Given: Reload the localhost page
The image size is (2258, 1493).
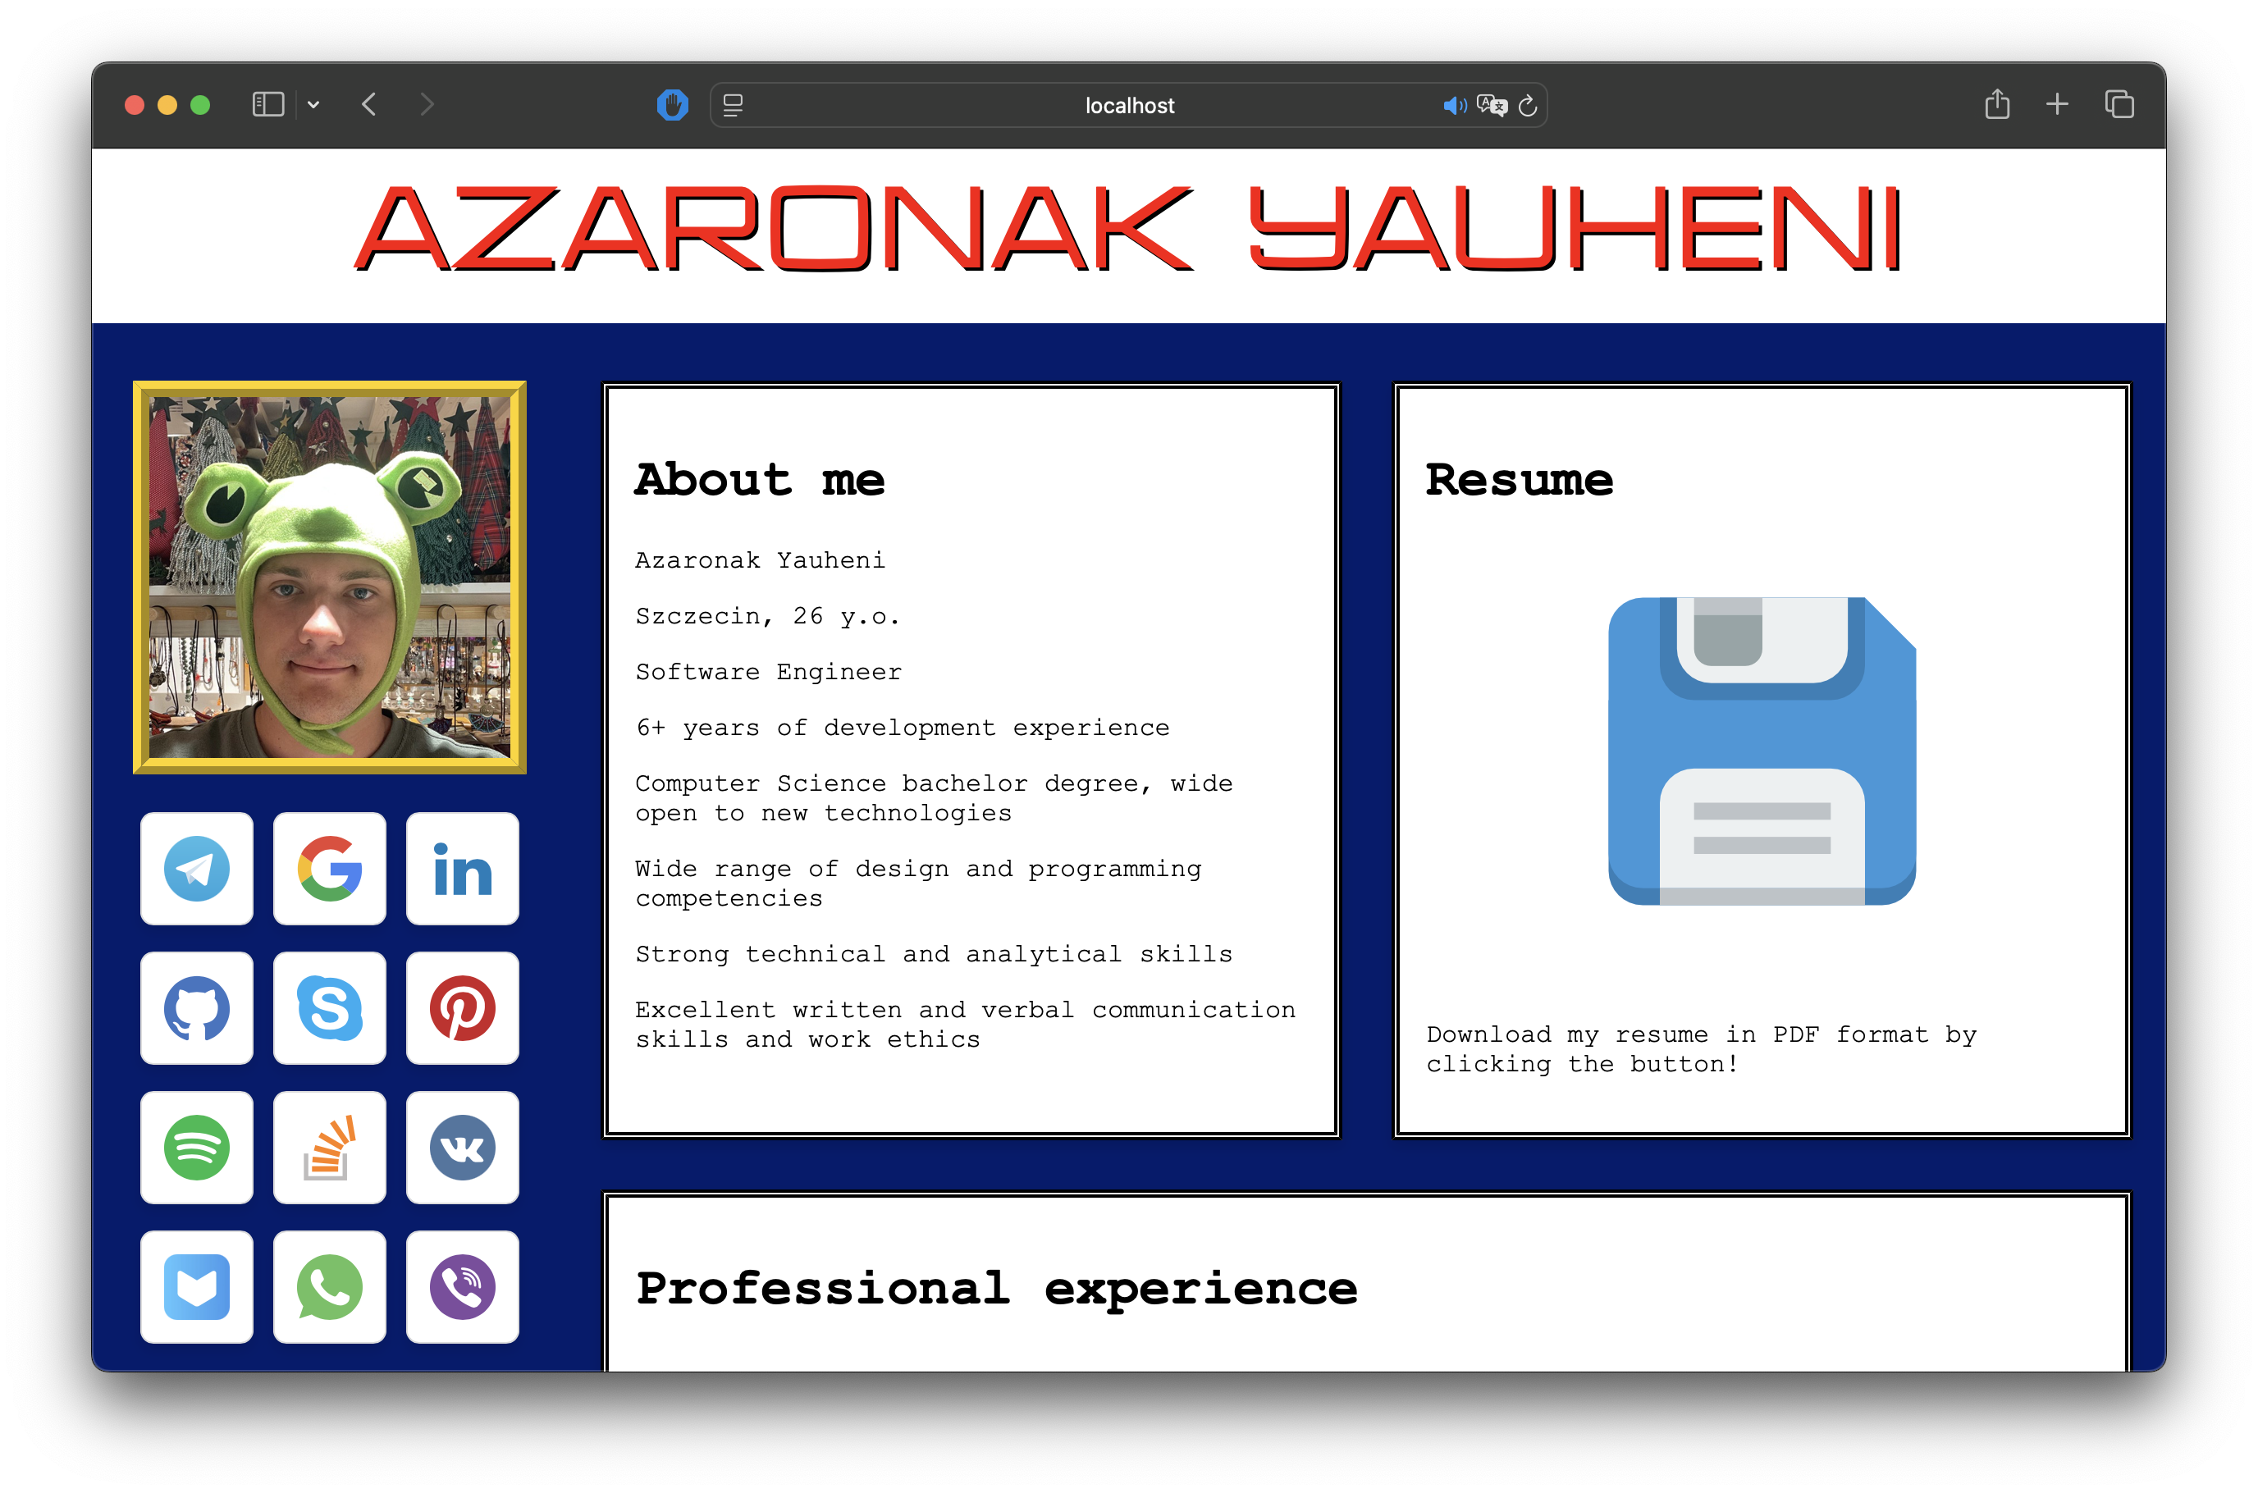Looking at the screenshot, I should coord(1528,106).
